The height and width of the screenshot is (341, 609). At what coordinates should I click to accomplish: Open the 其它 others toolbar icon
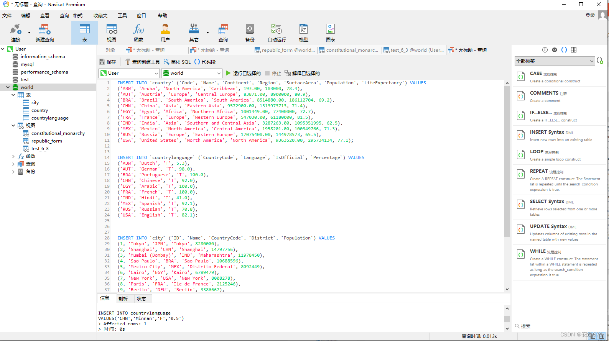pyautogui.click(x=194, y=33)
